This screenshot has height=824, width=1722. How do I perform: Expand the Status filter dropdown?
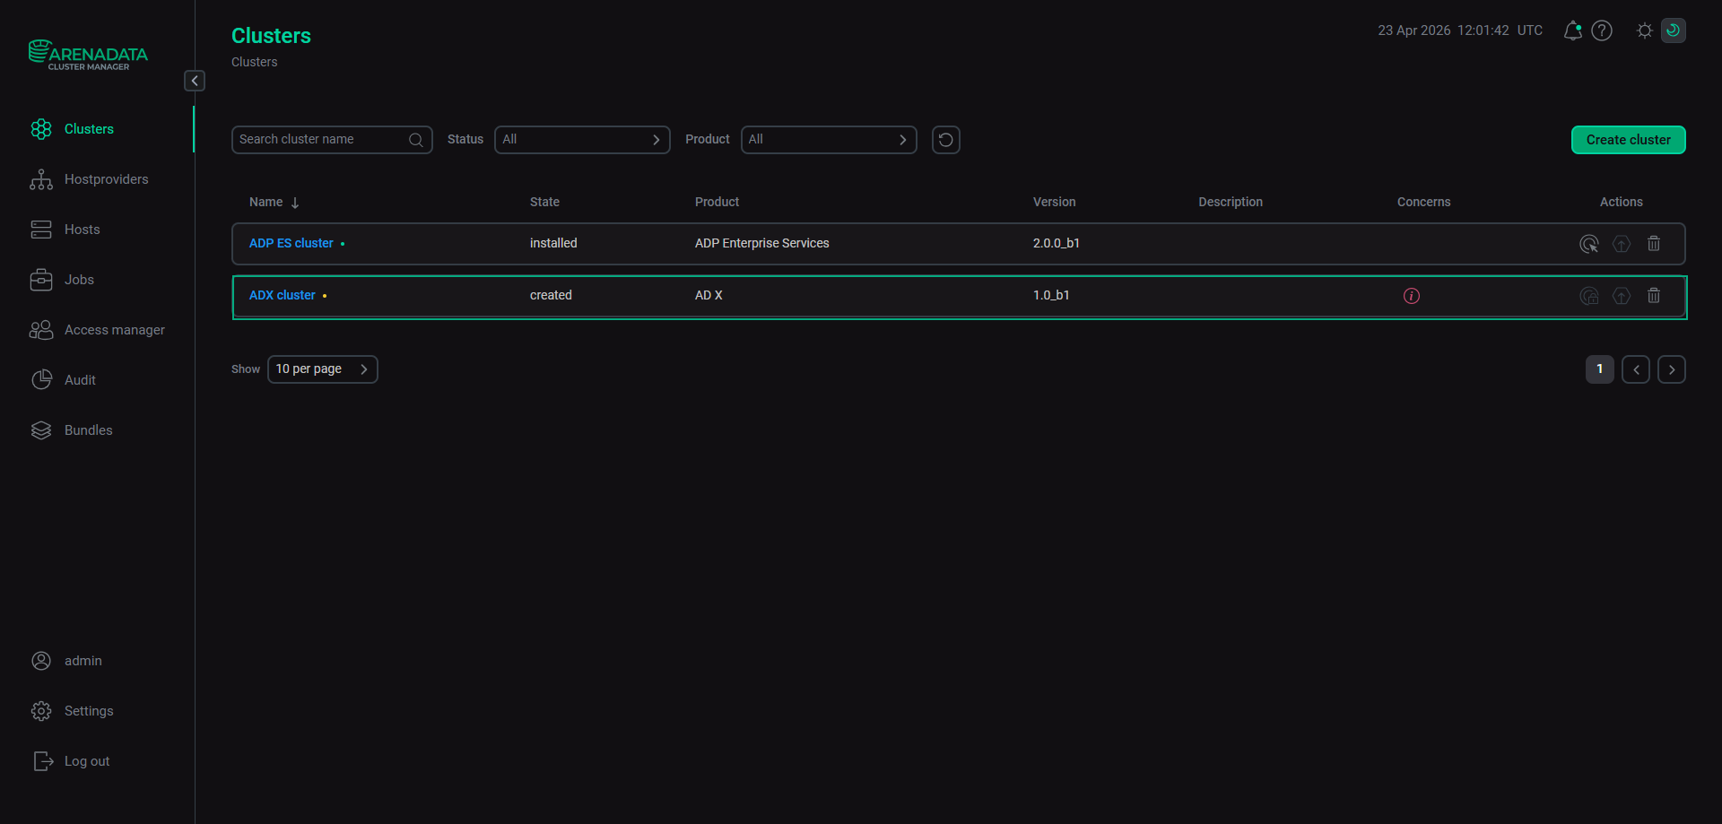(582, 140)
